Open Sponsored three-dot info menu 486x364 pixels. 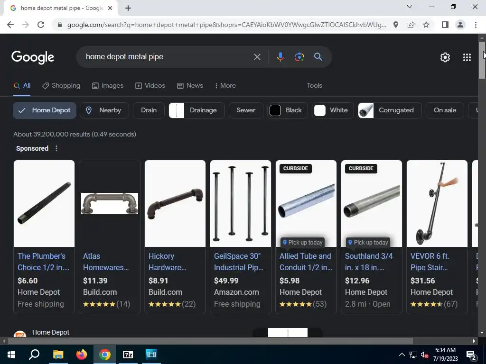click(56, 148)
